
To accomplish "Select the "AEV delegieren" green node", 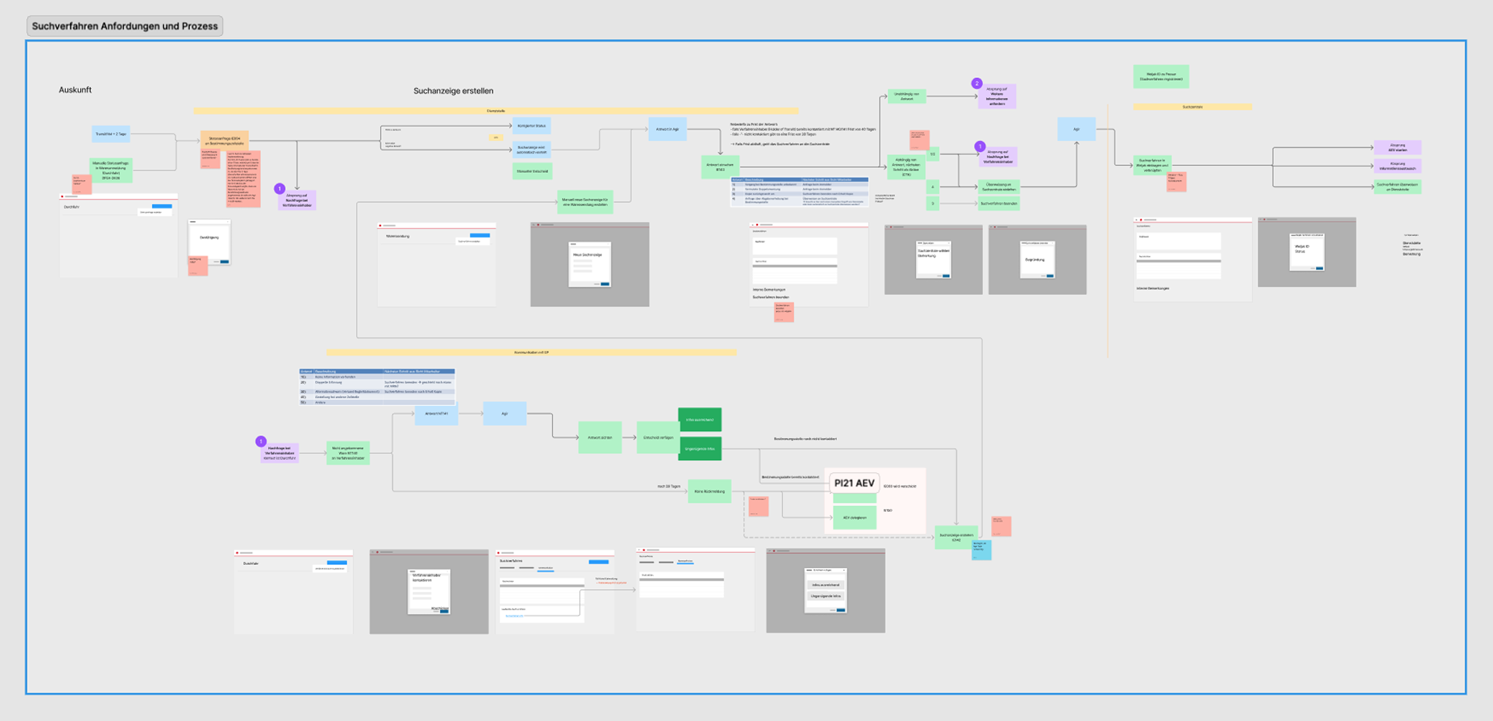I will pyautogui.click(x=854, y=518).
